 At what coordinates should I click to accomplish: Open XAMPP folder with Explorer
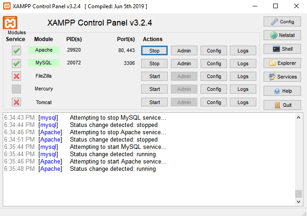pyautogui.click(x=282, y=63)
